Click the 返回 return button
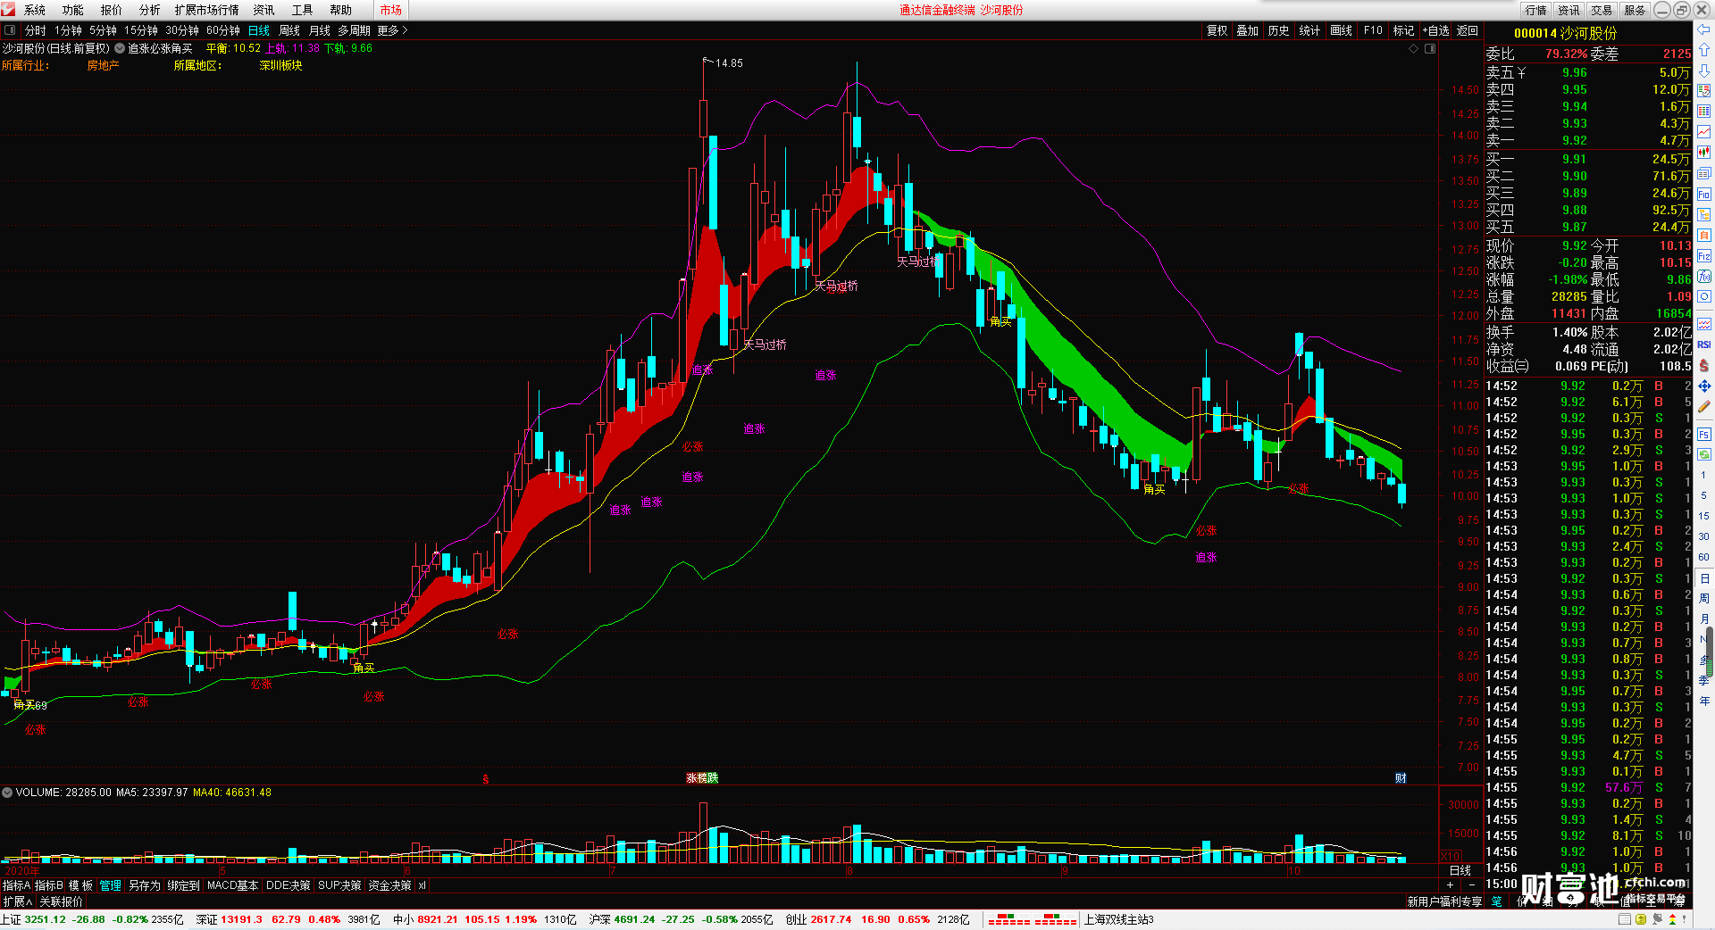 coord(1468,30)
